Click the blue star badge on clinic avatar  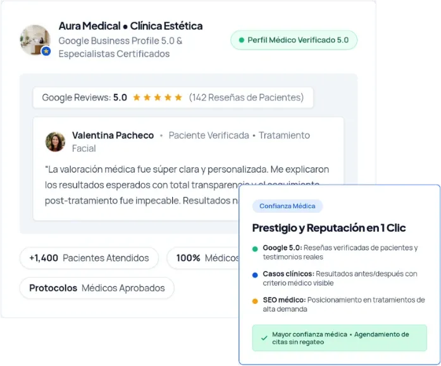46,51
